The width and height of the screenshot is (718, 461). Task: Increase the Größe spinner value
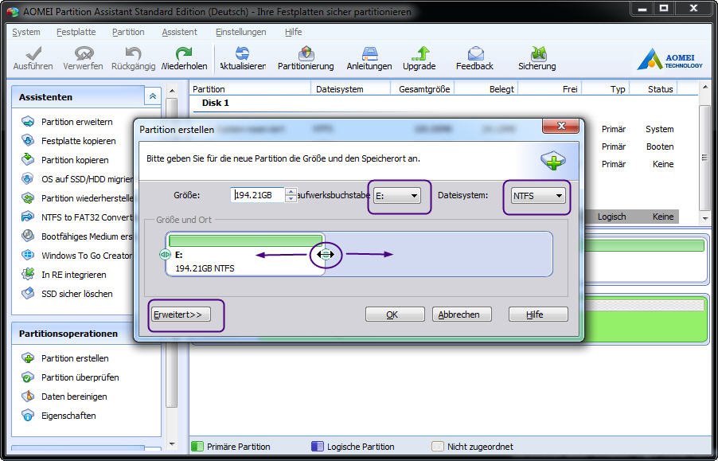click(x=291, y=191)
